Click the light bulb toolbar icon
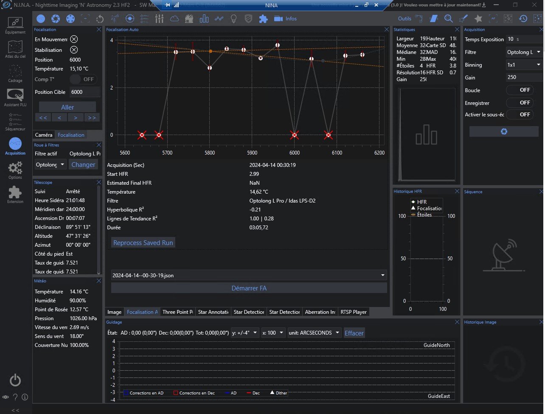 point(233,19)
